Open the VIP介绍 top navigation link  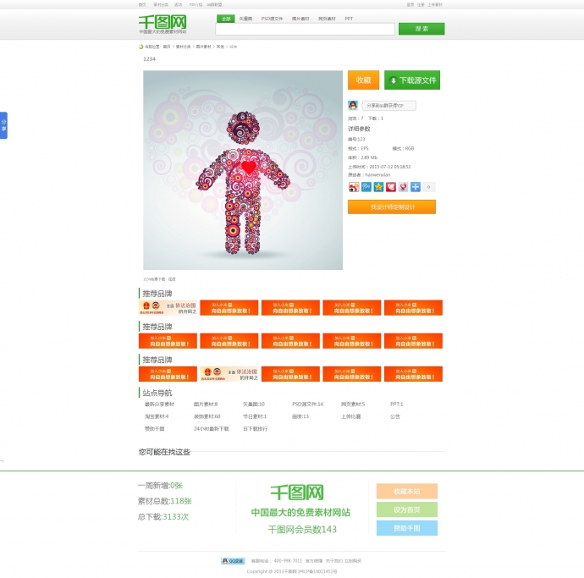pos(196,4)
